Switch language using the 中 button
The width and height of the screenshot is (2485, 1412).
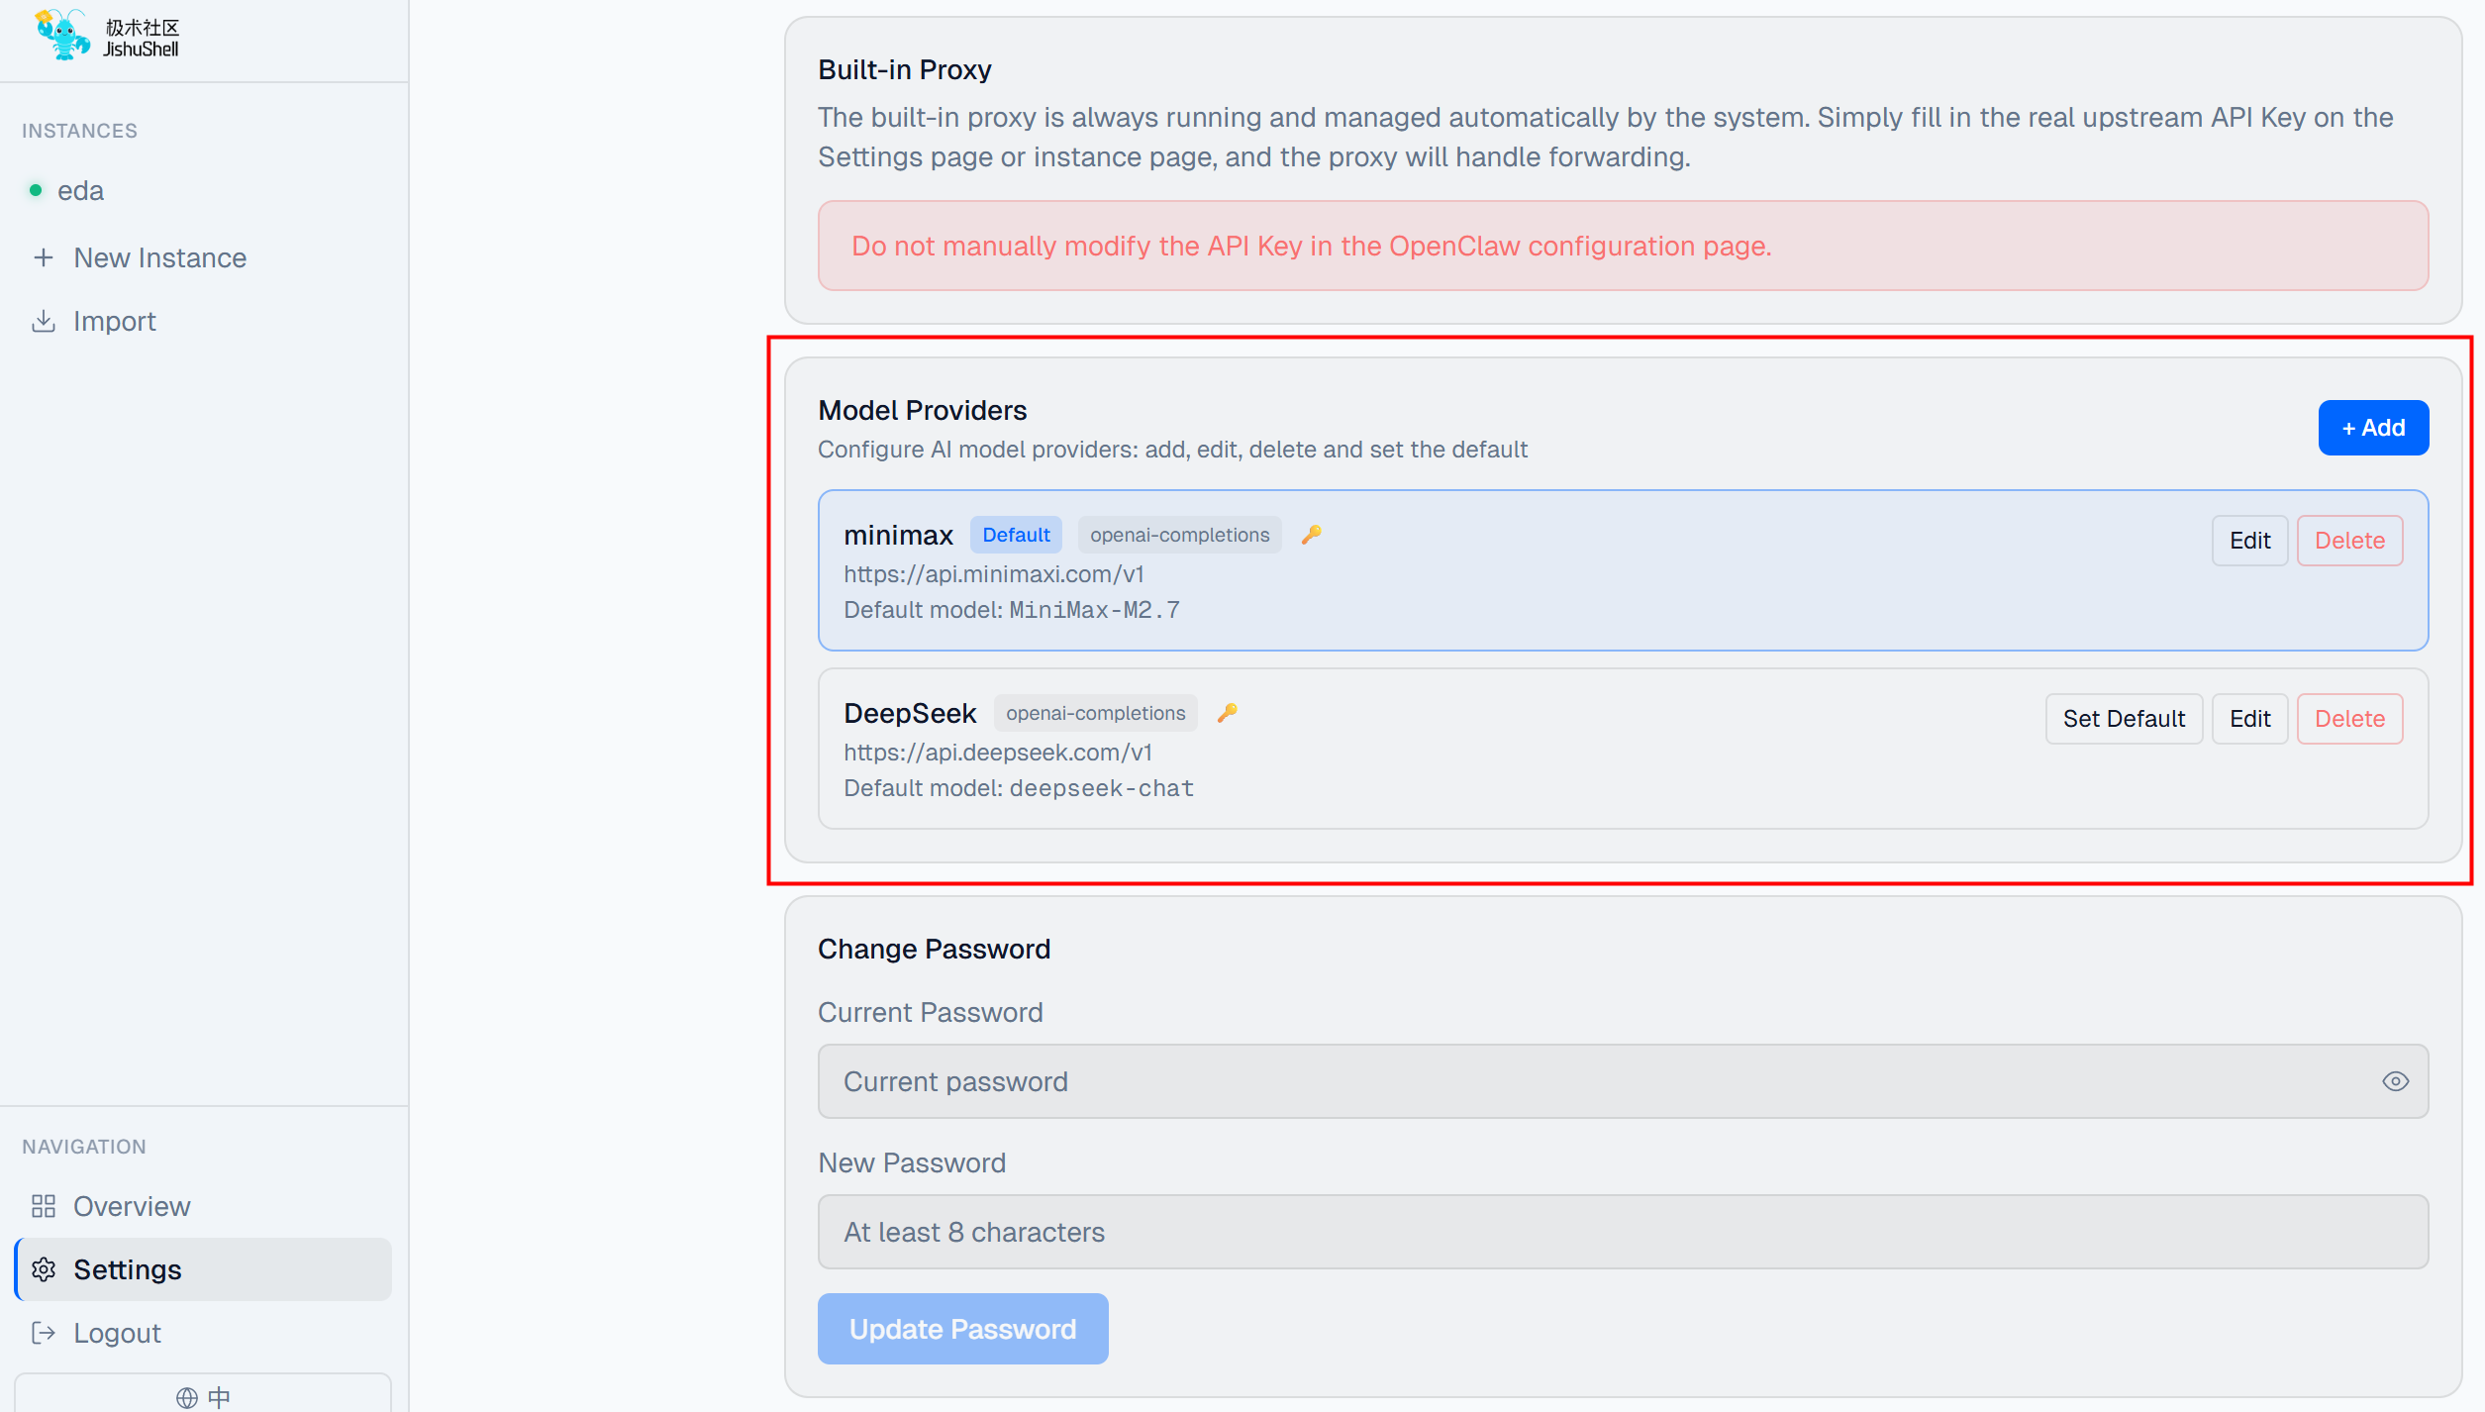tap(219, 1397)
